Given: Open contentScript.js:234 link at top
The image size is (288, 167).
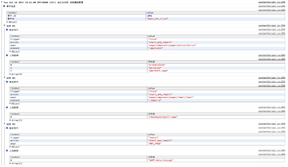Looking at the screenshot, I should (271, 2).
